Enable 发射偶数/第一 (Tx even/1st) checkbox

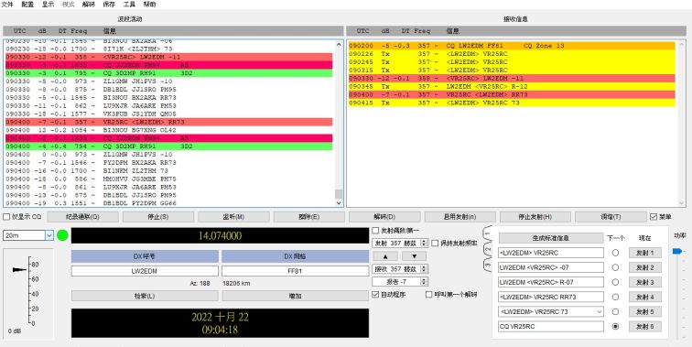375,231
